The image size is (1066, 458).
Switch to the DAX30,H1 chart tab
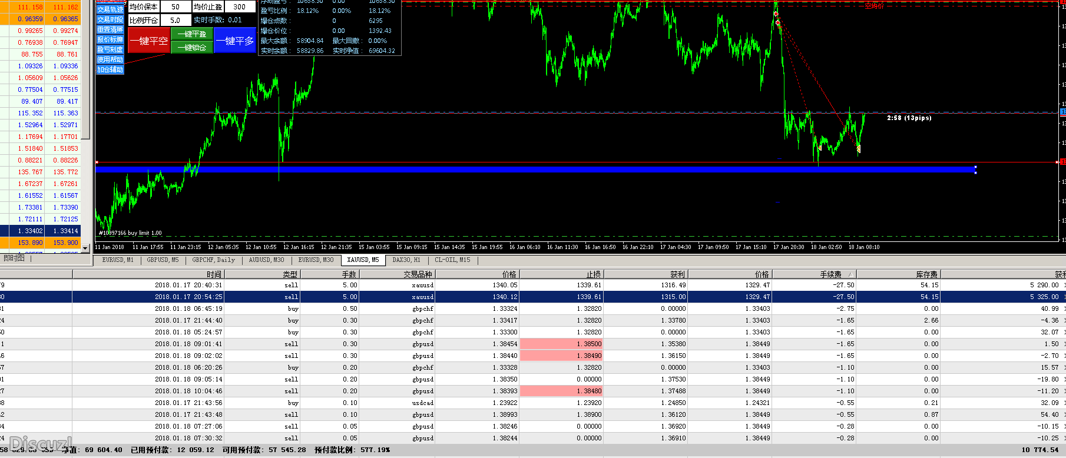406,260
